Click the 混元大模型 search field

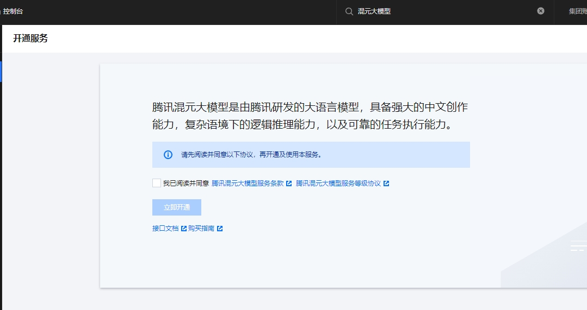coord(445,11)
